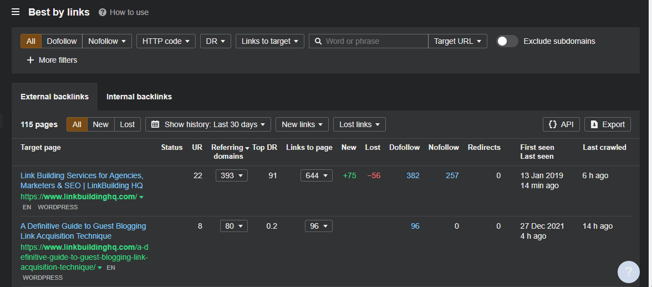Open the Links to target dropdown

pos(270,41)
